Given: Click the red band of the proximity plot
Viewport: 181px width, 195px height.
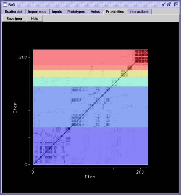Looking at the screenshot, I should point(82,58).
